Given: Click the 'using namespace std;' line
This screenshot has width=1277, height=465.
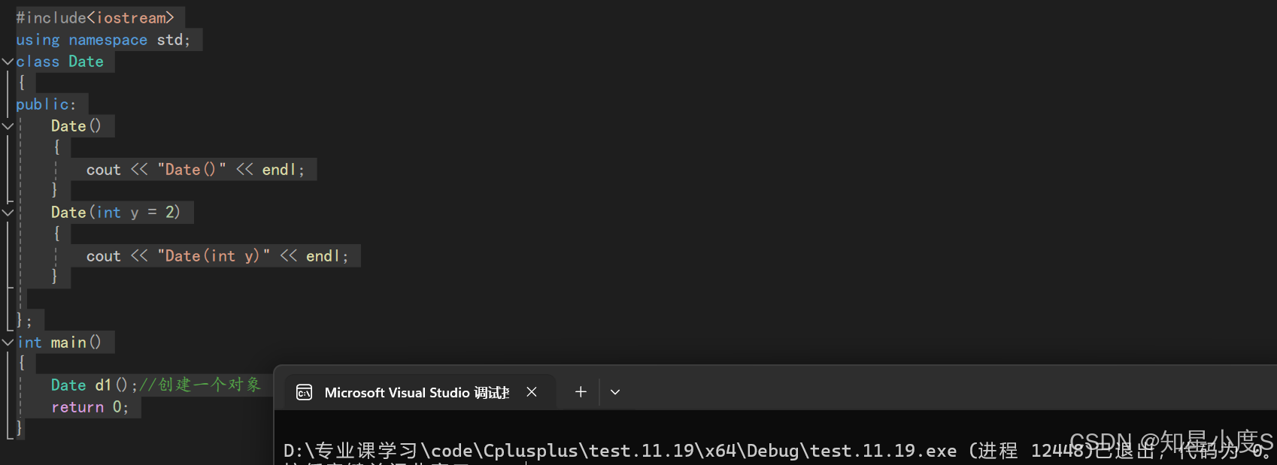Looking at the screenshot, I should (103, 40).
